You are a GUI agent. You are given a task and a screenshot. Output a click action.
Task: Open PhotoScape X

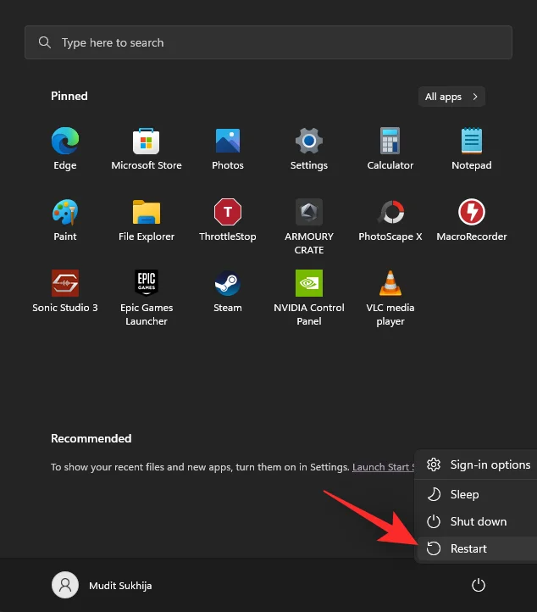coord(390,220)
